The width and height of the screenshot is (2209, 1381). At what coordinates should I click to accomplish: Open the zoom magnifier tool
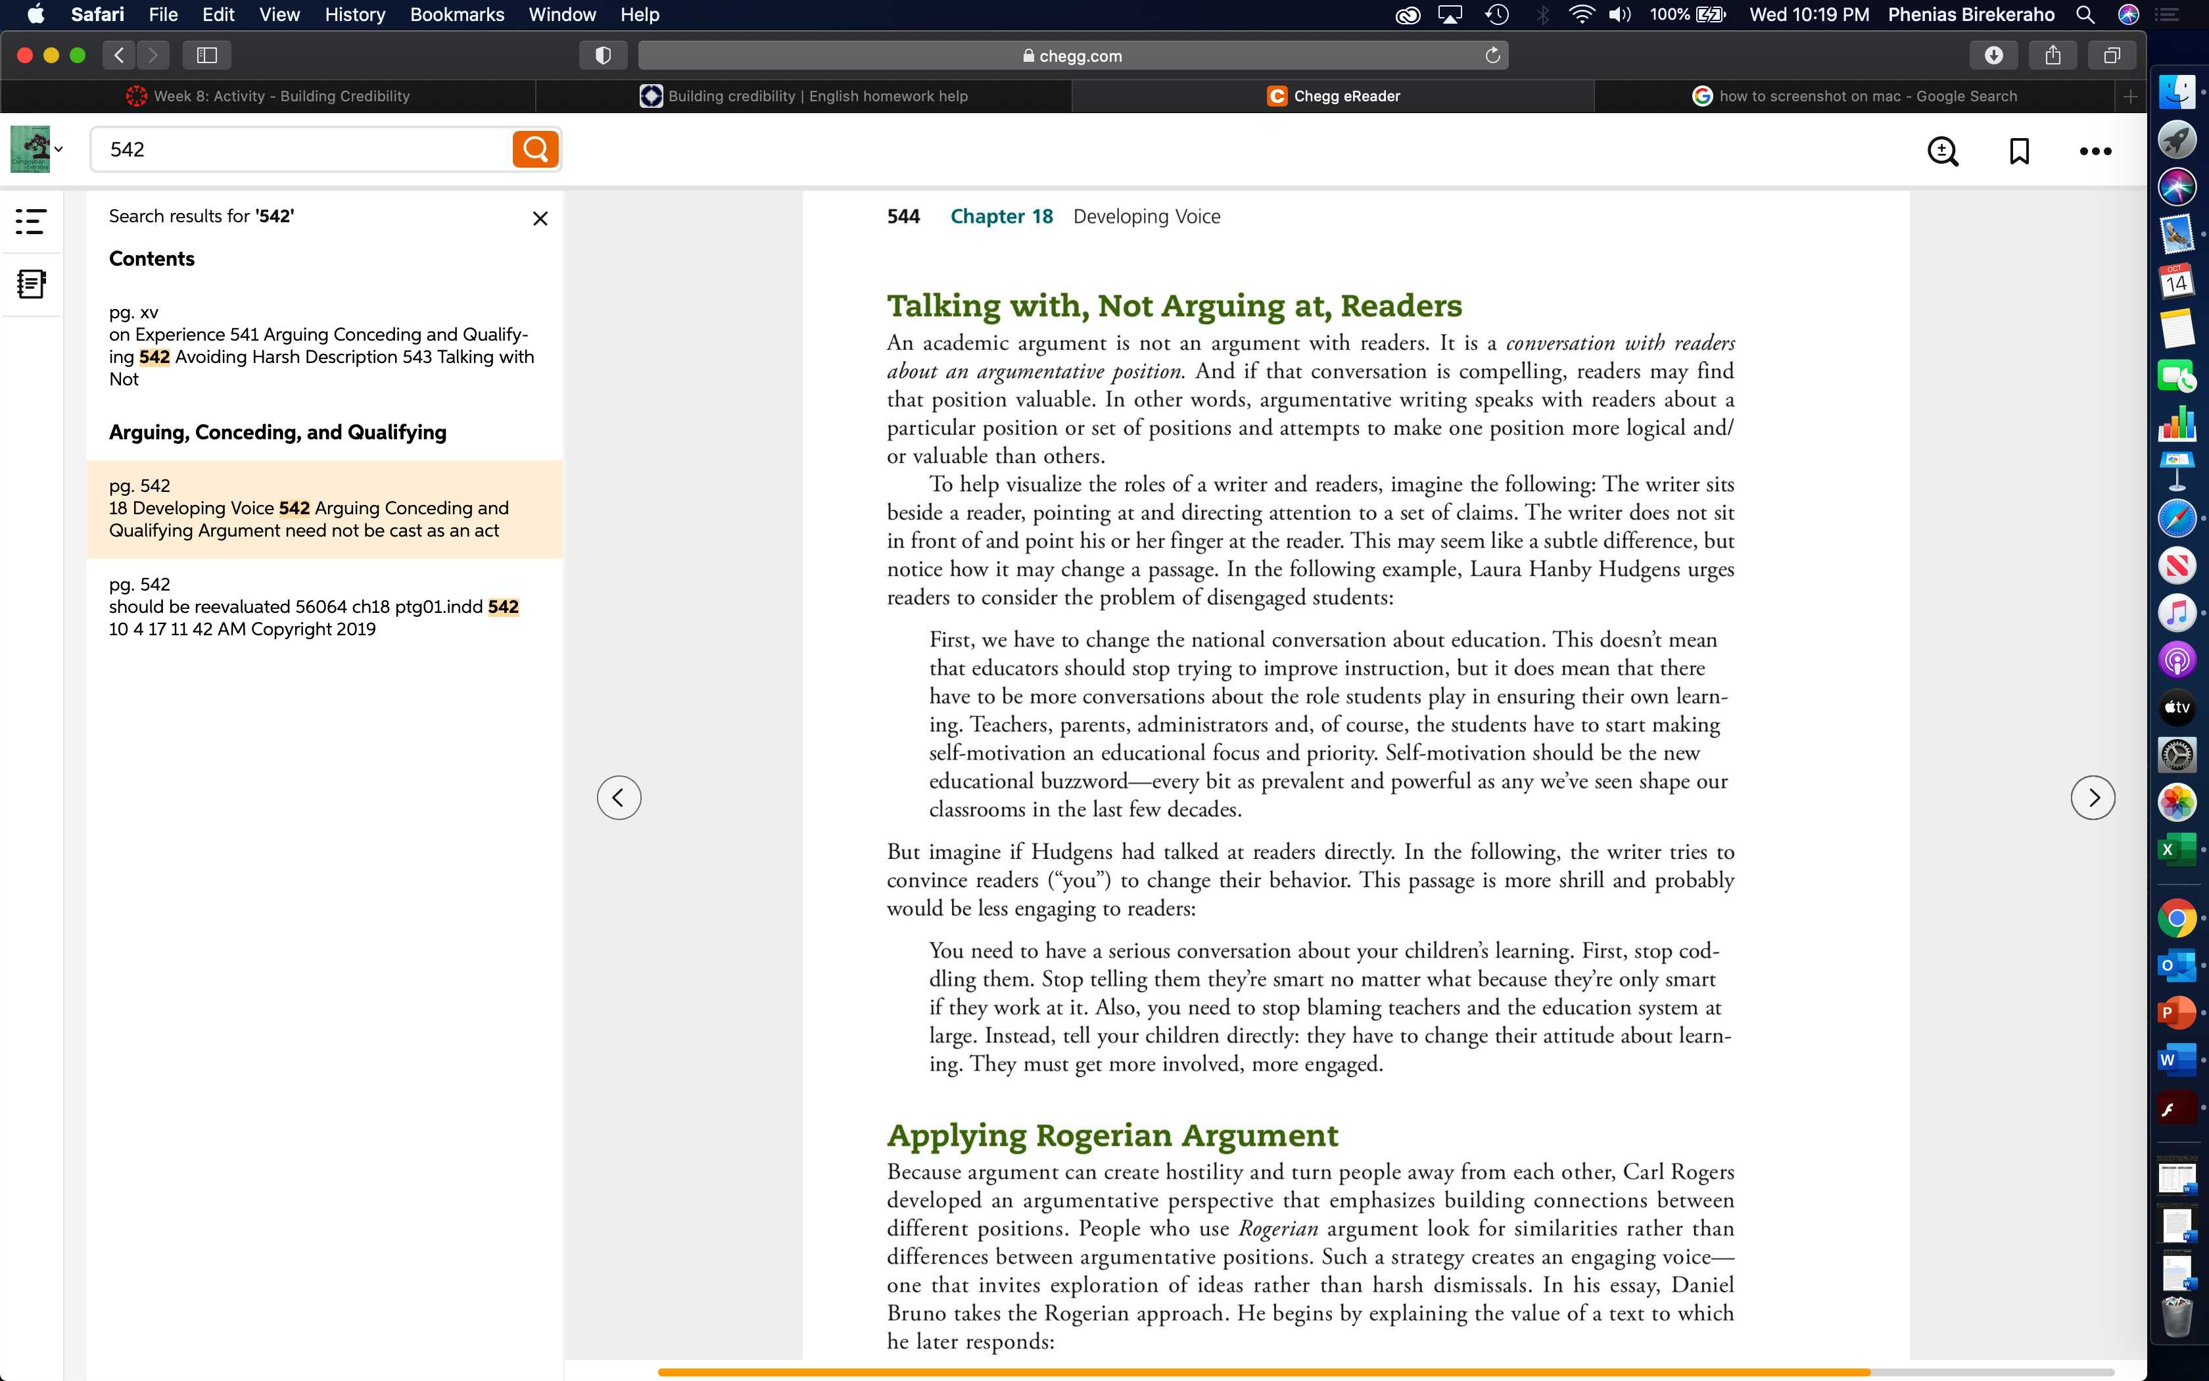[1943, 151]
